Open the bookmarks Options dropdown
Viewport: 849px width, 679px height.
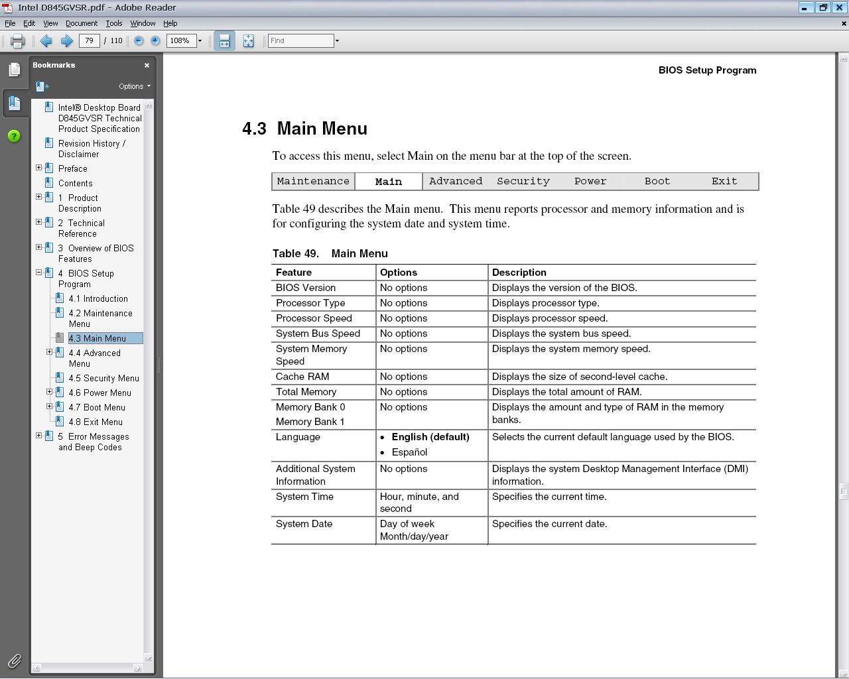(135, 86)
